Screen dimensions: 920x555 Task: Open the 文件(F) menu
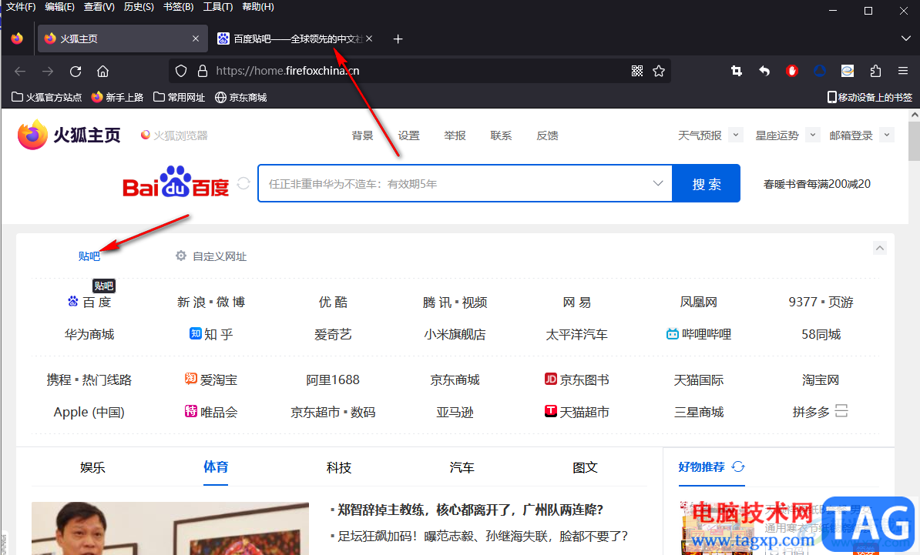tap(21, 7)
